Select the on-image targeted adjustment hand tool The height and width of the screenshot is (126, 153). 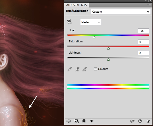coord(69,22)
